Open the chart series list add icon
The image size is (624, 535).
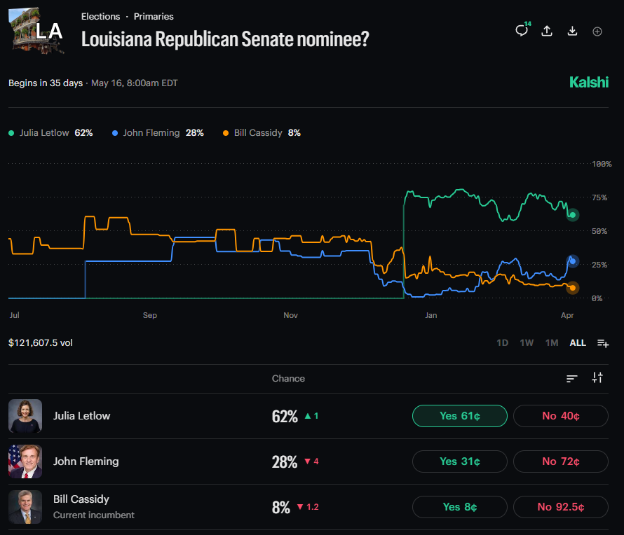tap(602, 343)
